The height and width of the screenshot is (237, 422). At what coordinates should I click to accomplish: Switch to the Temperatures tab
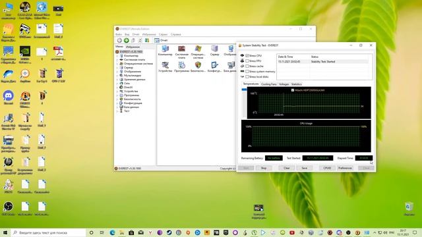coord(251,84)
